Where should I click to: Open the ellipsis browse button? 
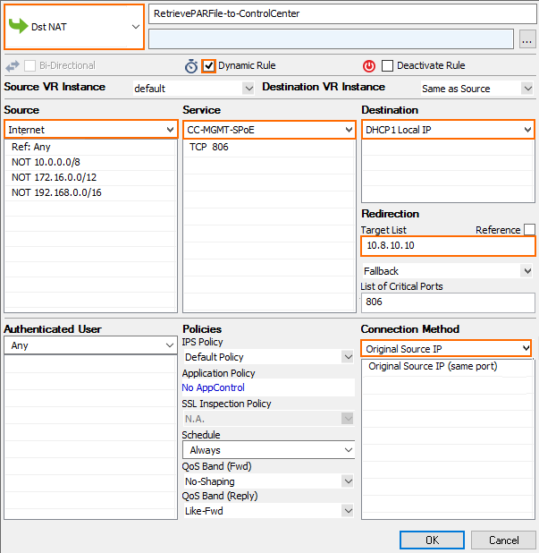tap(527, 38)
